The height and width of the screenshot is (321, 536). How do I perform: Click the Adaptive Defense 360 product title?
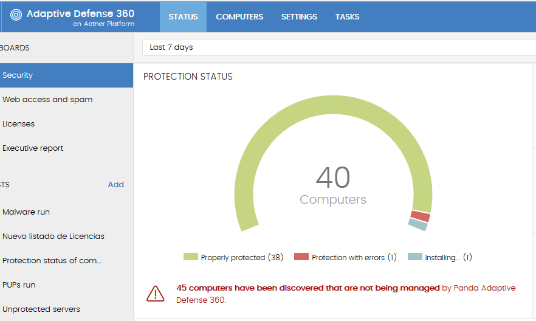(81, 13)
